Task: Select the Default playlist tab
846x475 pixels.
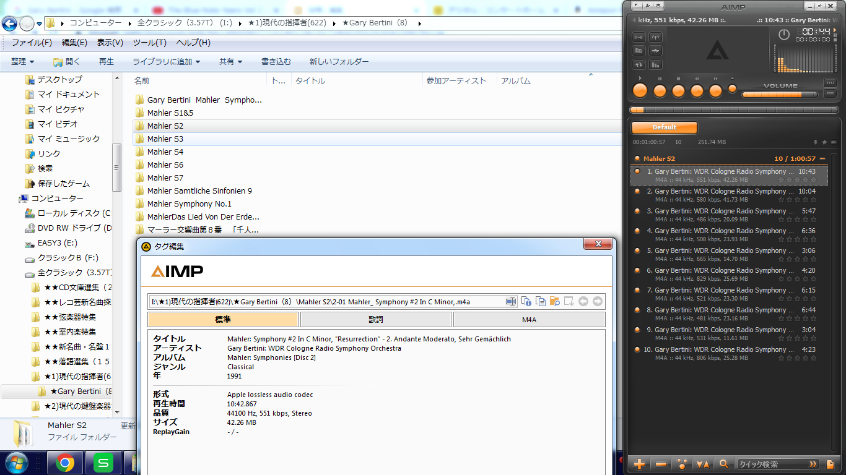Action: point(664,127)
